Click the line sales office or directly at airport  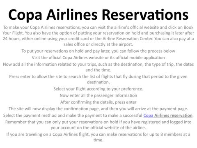click(x=98, y=44)
